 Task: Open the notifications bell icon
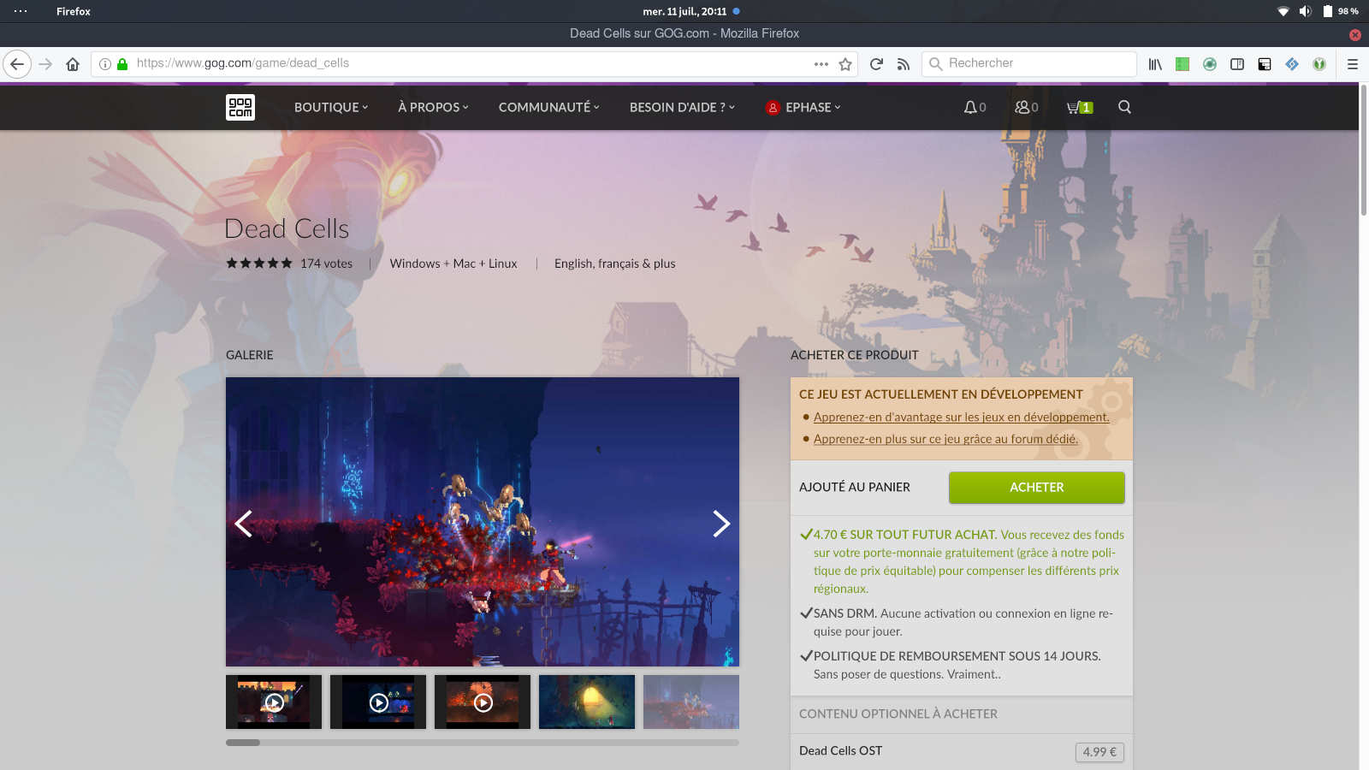point(974,107)
